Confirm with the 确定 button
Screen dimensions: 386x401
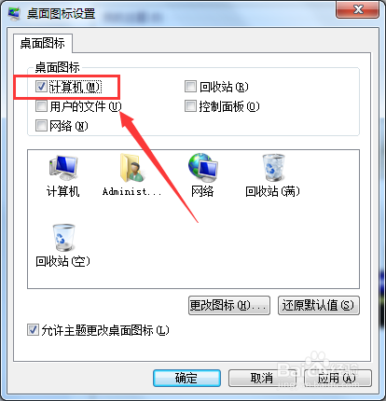(186, 378)
